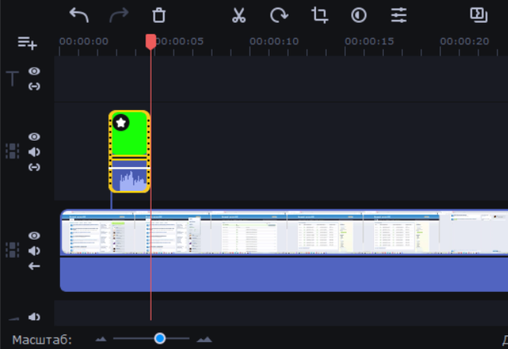Open the transition wizard icon
This screenshot has width=508, height=349.
479,15
